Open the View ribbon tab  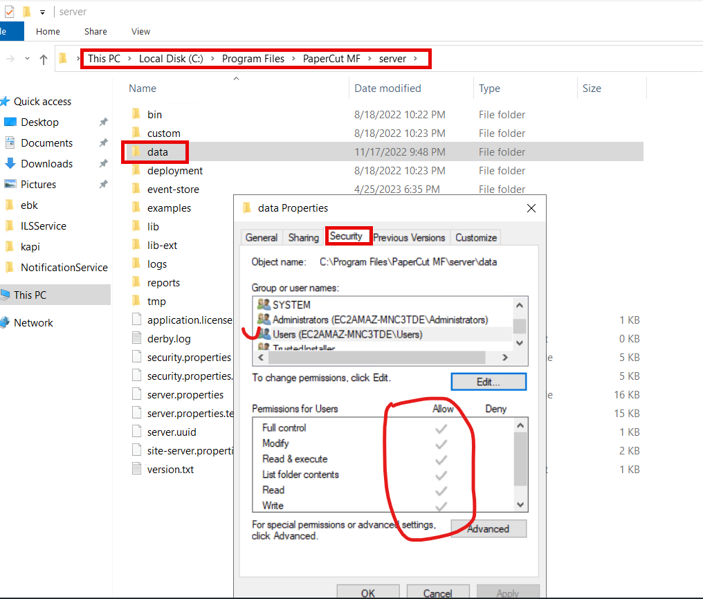[x=140, y=31]
